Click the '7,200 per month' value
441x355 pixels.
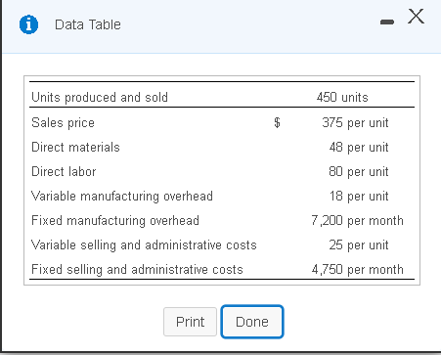(x=357, y=221)
